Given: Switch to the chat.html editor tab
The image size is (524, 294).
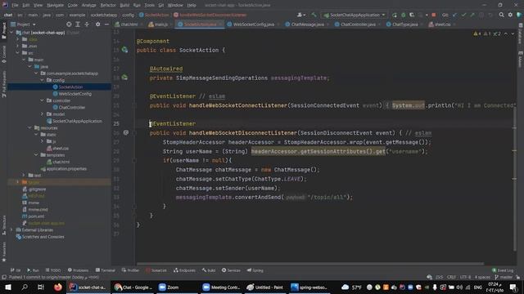Looking at the screenshot, I should point(129,24).
